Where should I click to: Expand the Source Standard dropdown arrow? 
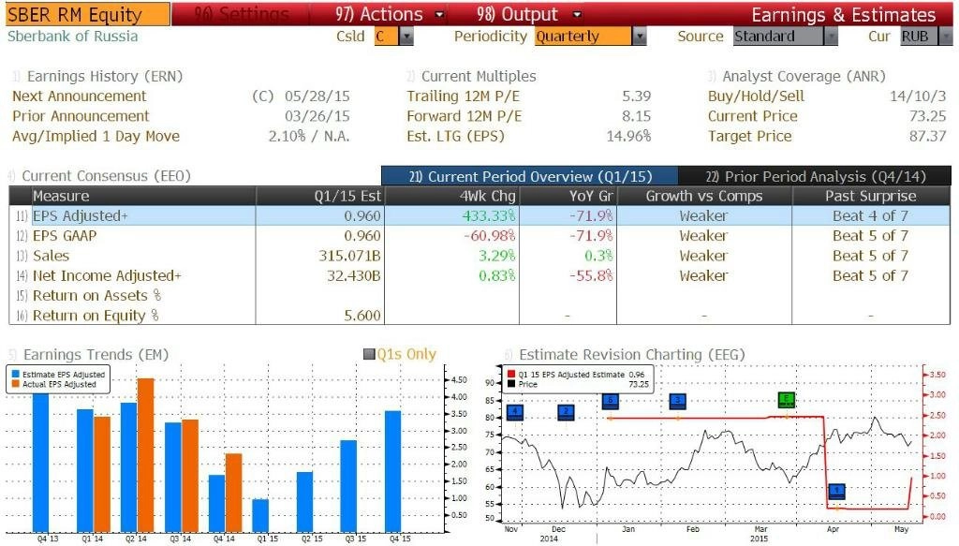[830, 37]
